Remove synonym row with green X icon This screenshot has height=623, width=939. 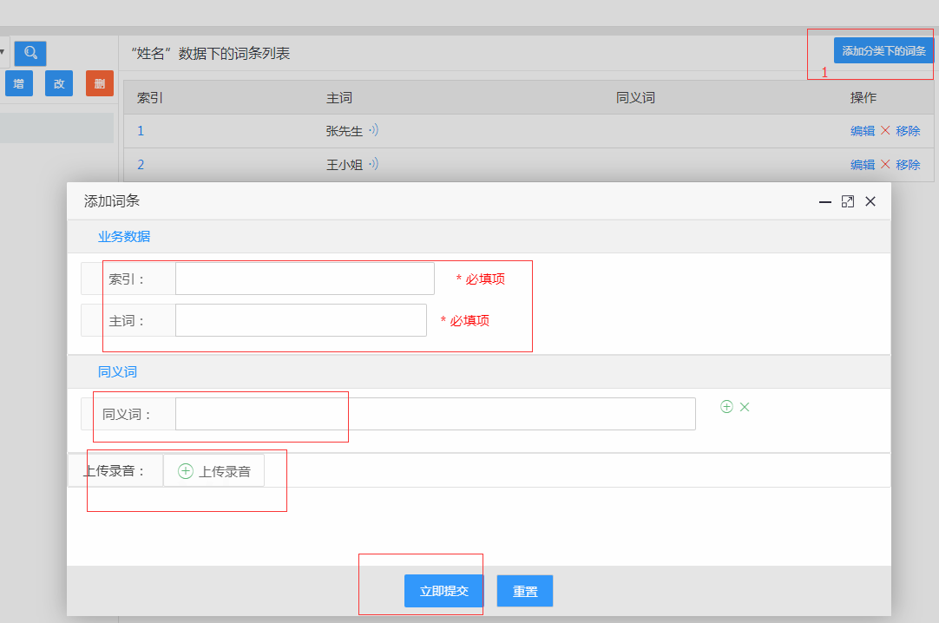(x=745, y=406)
